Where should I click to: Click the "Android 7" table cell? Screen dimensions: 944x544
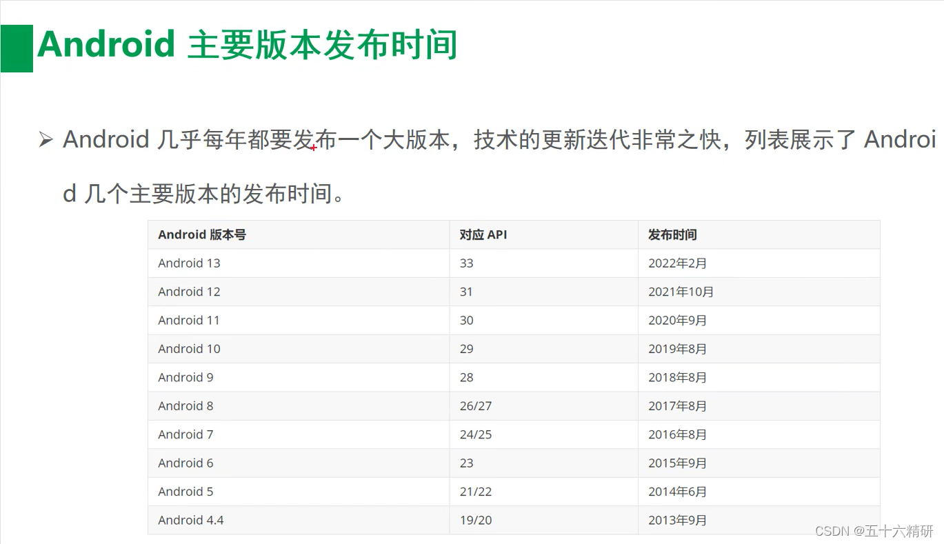click(x=298, y=434)
